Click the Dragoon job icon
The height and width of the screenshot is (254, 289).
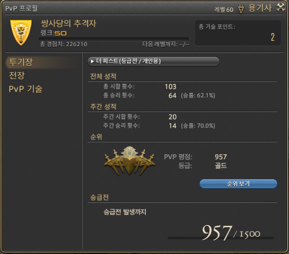[241, 8]
